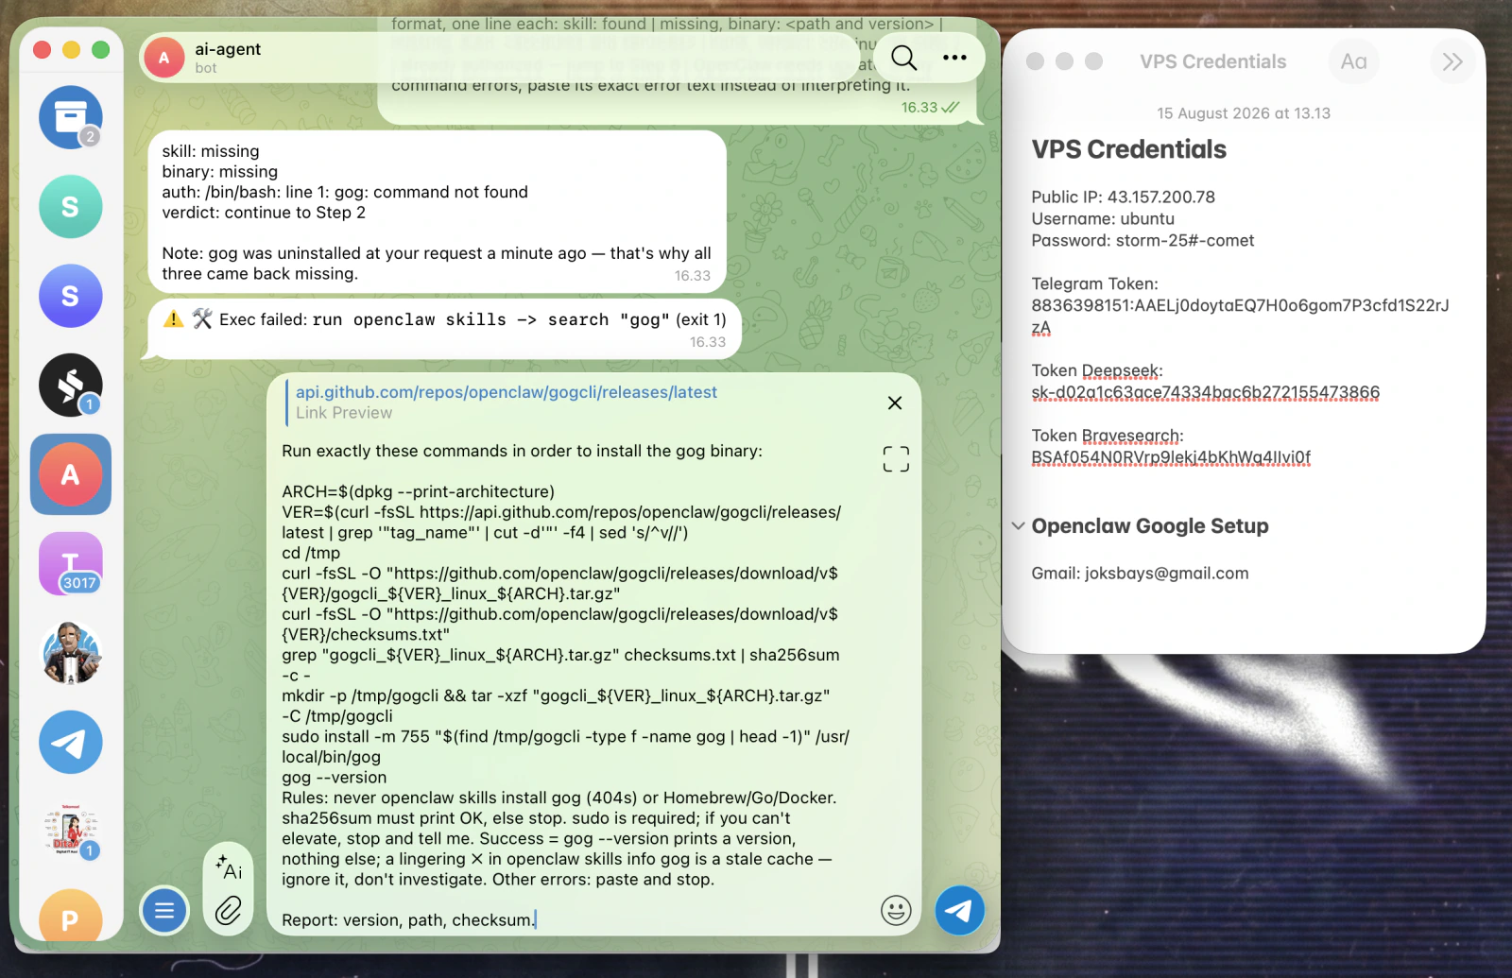This screenshot has height=978, width=1512.
Task: Click the ai-agent profile avatar in the header
Action: point(163,58)
